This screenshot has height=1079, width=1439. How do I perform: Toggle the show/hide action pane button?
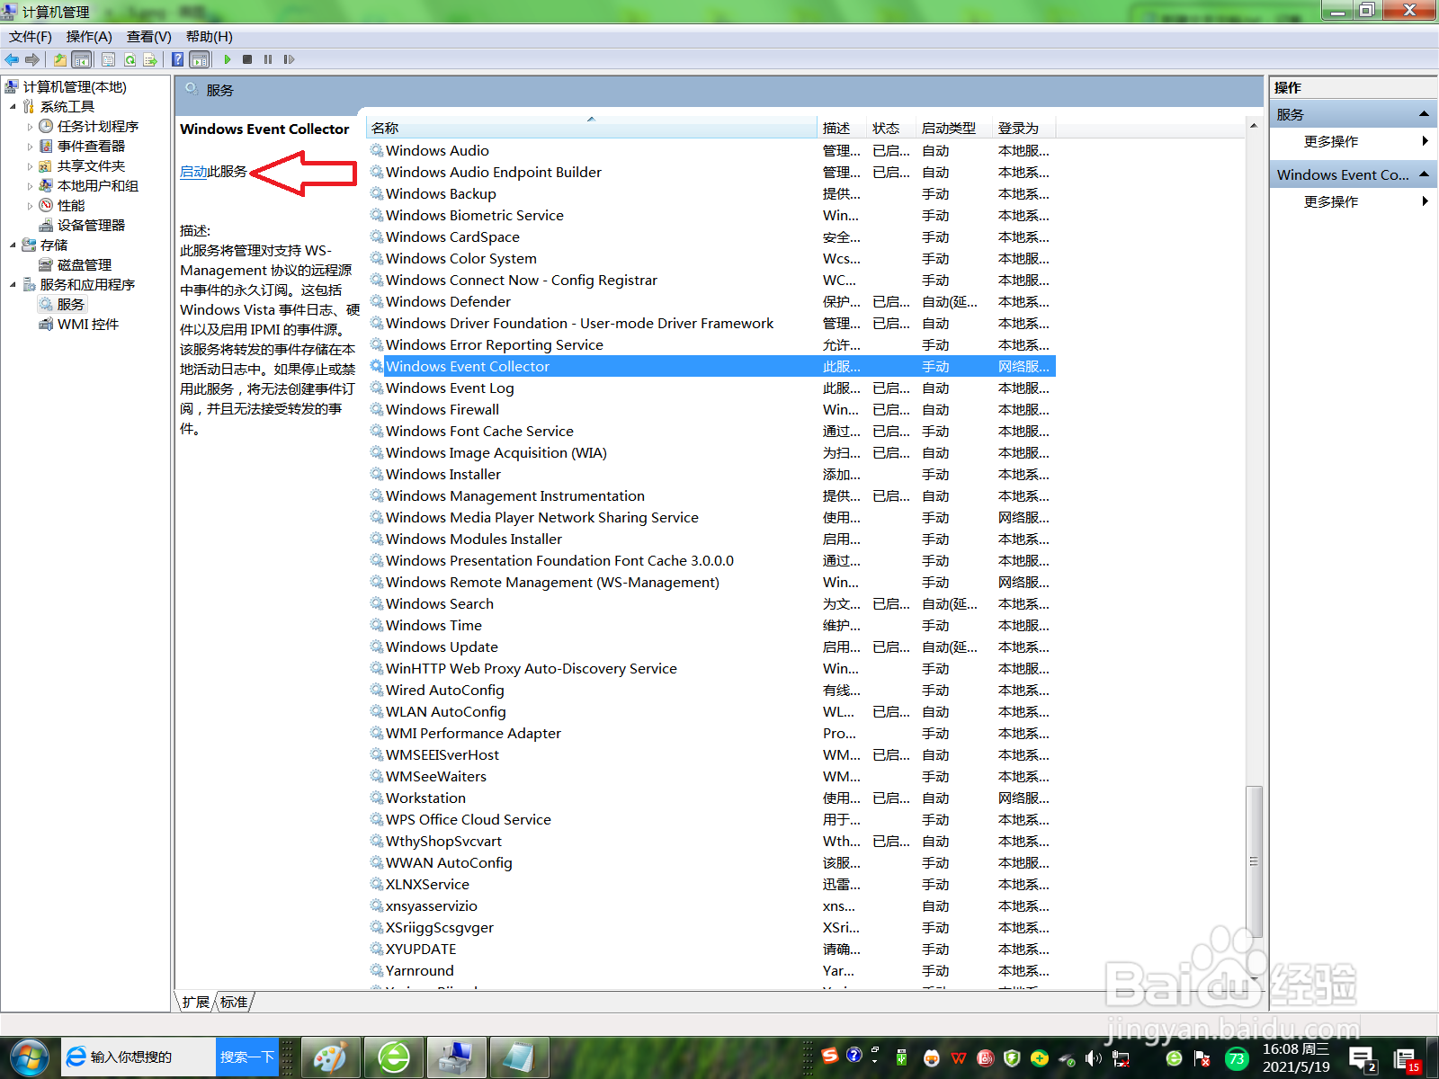(200, 59)
